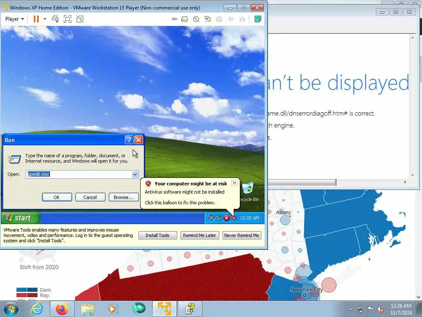Viewport: 422px width, 317px height.
Task: Click the hard disk device icon
Action: [185, 19]
